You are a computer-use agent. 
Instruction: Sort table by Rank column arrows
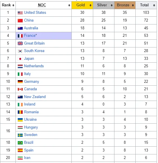[x=13, y=5]
